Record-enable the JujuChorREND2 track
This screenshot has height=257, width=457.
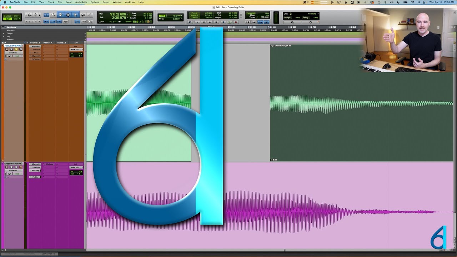(x=7, y=49)
